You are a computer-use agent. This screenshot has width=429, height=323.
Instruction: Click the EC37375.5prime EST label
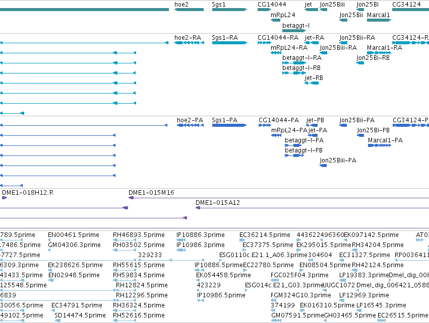pyautogui.click(x=268, y=245)
